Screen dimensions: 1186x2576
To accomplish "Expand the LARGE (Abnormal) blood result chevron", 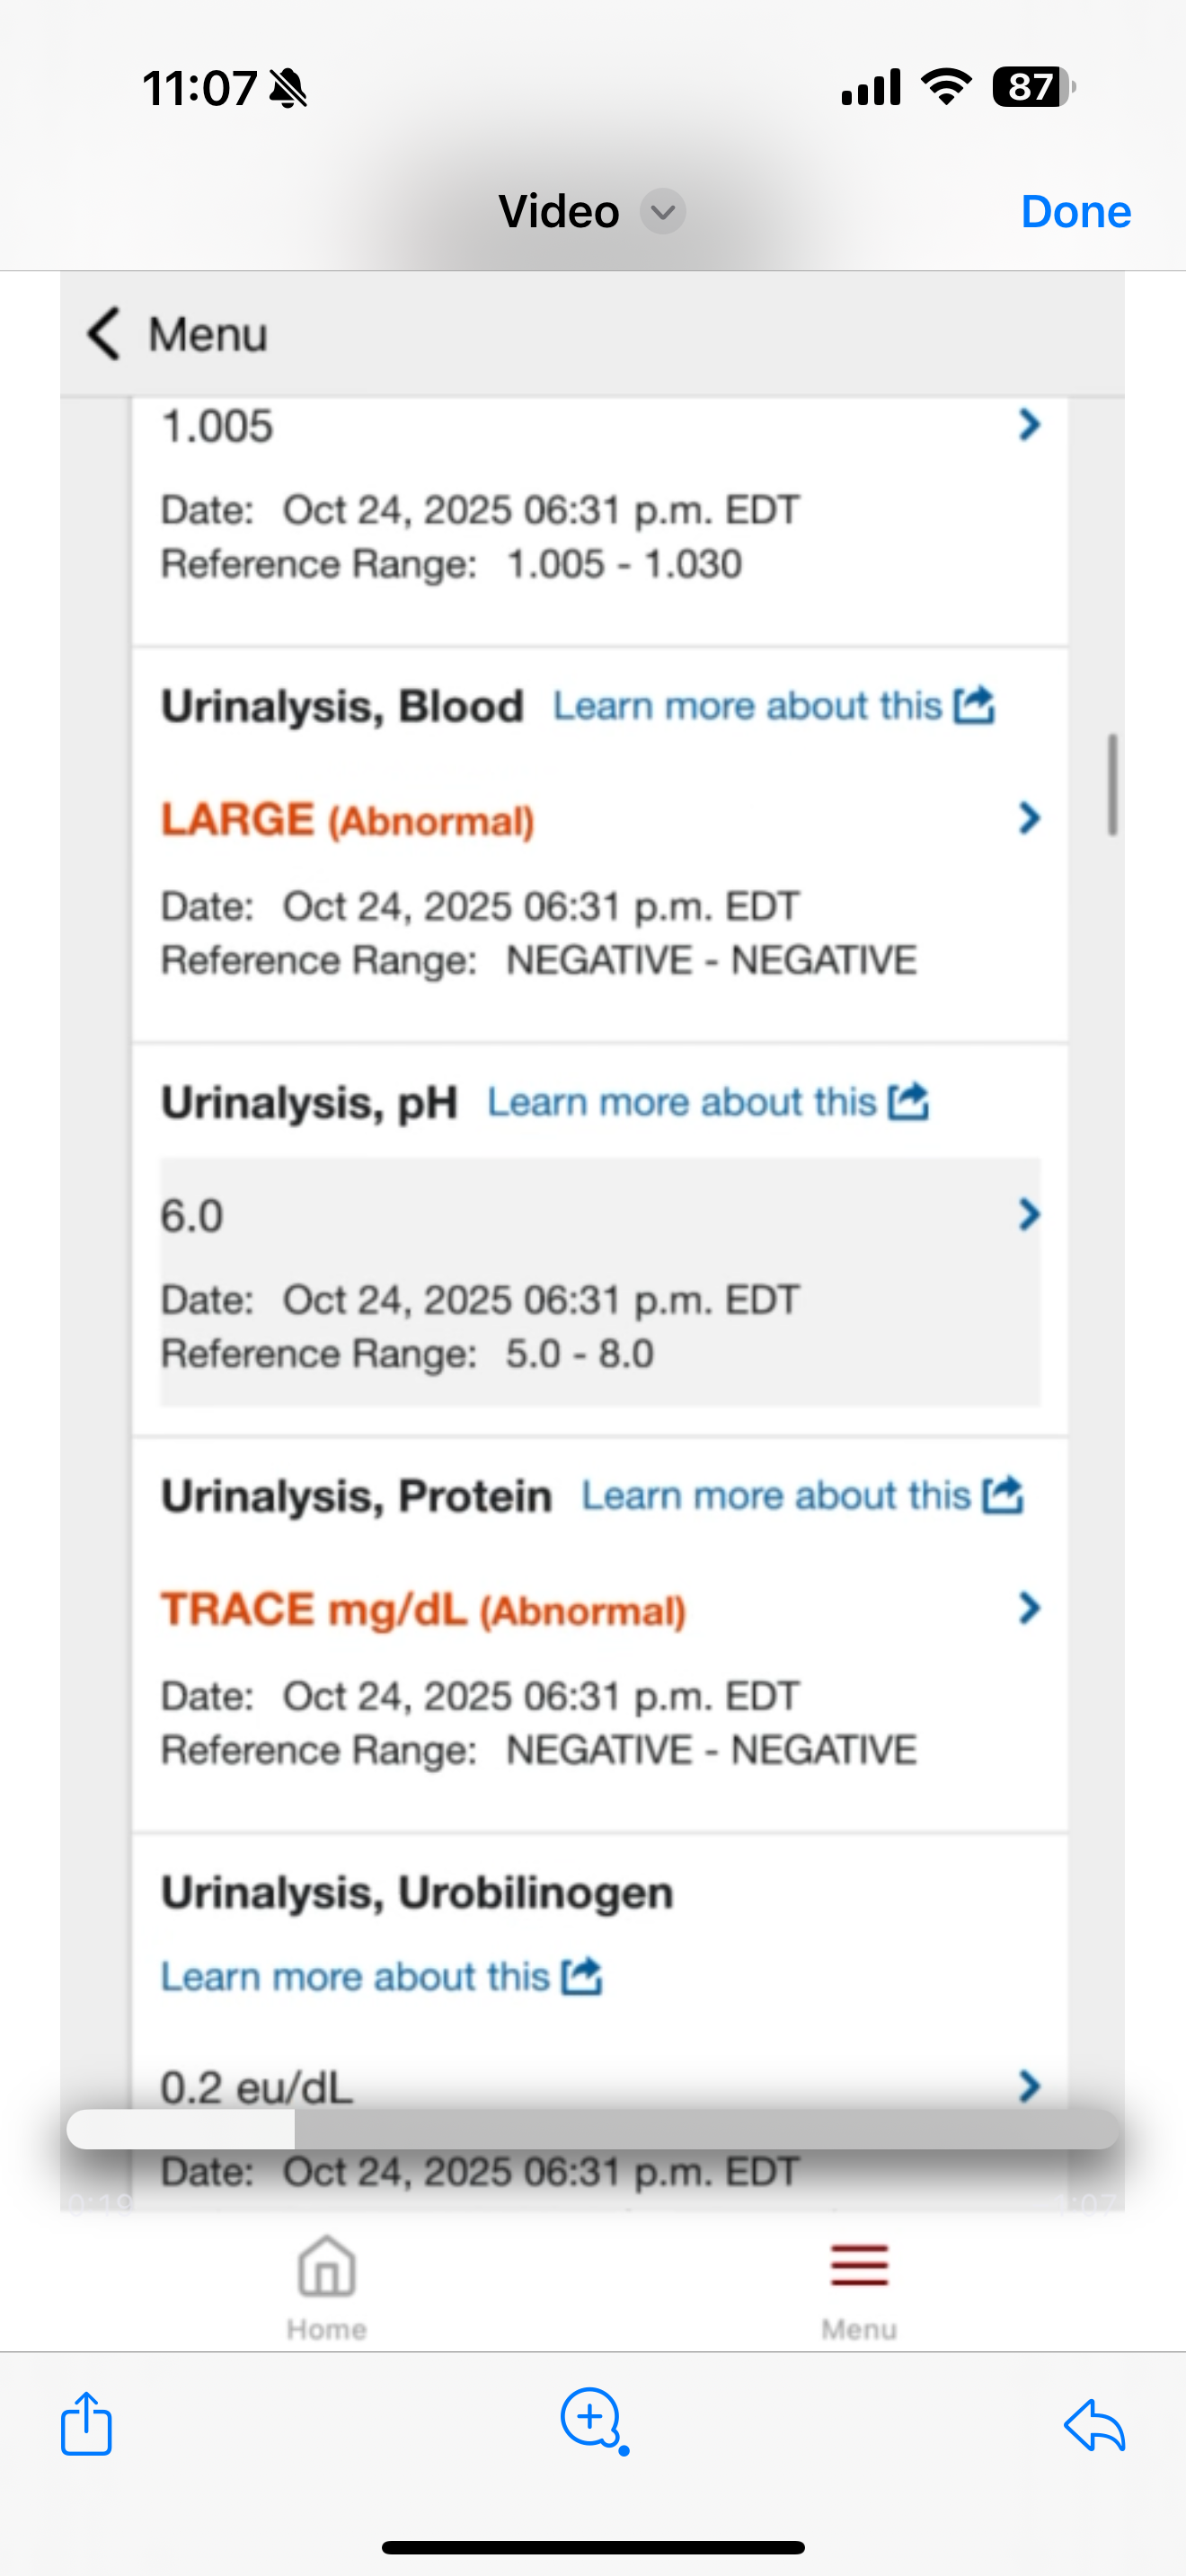I will [x=1029, y=818].
